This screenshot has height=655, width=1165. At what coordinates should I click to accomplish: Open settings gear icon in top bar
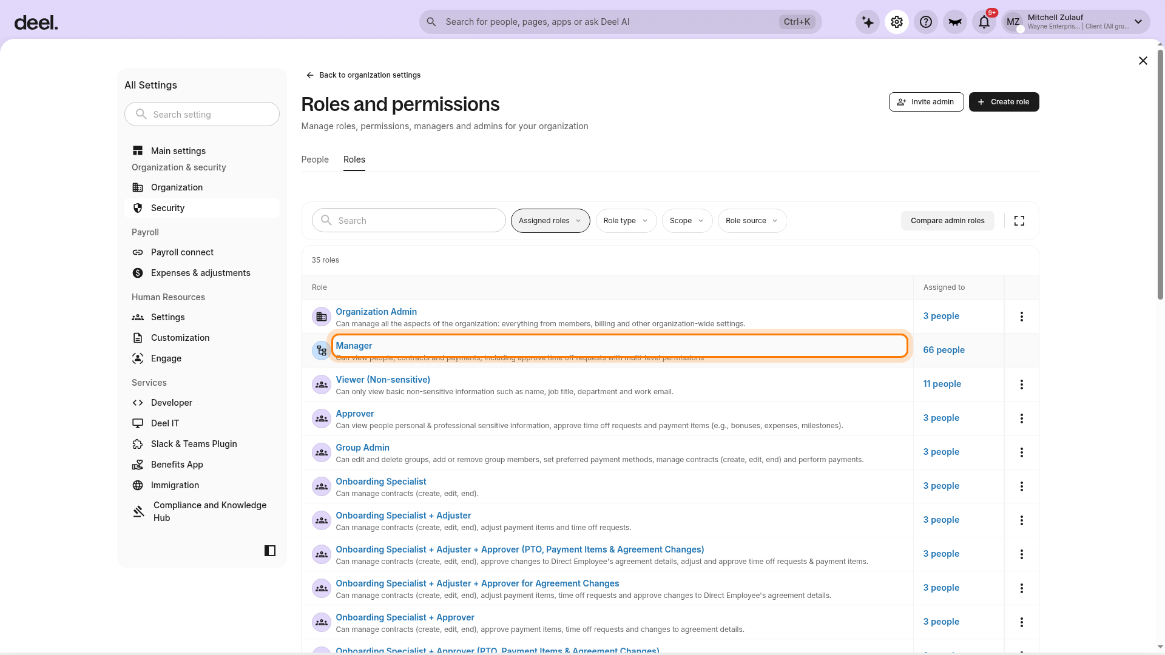tap(897, 22)
